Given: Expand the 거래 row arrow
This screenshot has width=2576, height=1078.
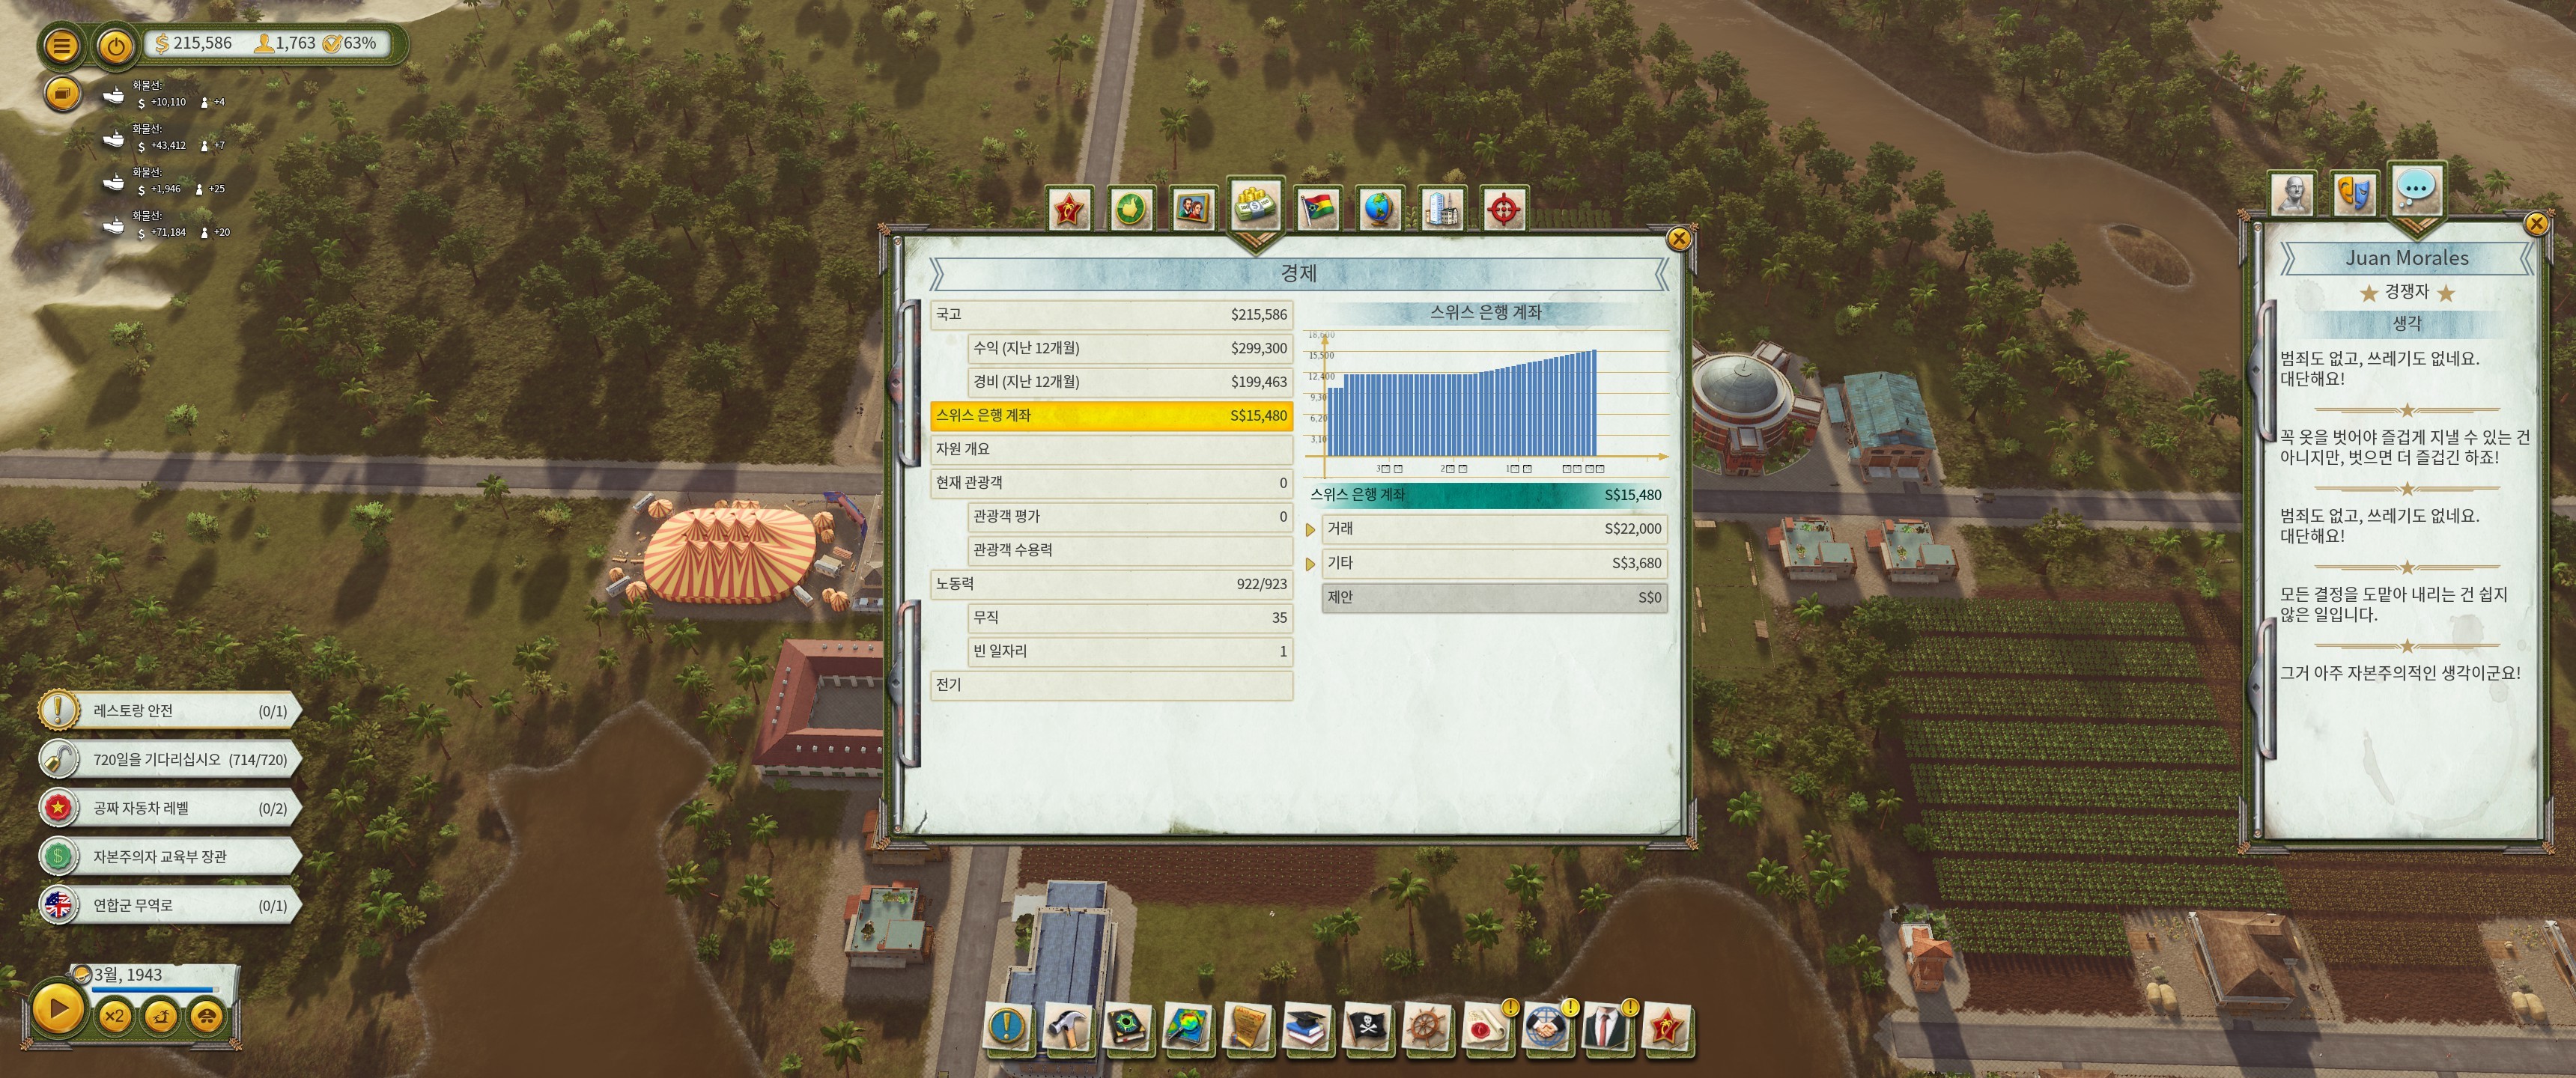Looking at the screenshot, I should point(1310,530).
